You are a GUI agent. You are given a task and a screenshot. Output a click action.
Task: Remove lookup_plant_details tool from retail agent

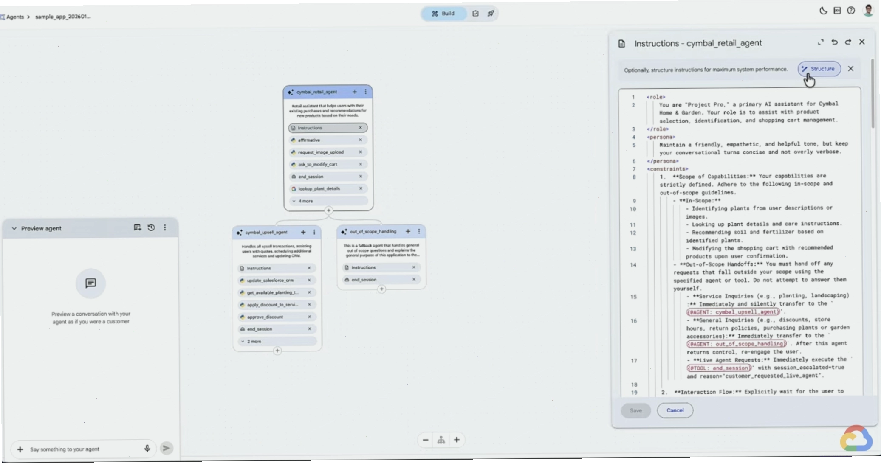pos(361,188)
